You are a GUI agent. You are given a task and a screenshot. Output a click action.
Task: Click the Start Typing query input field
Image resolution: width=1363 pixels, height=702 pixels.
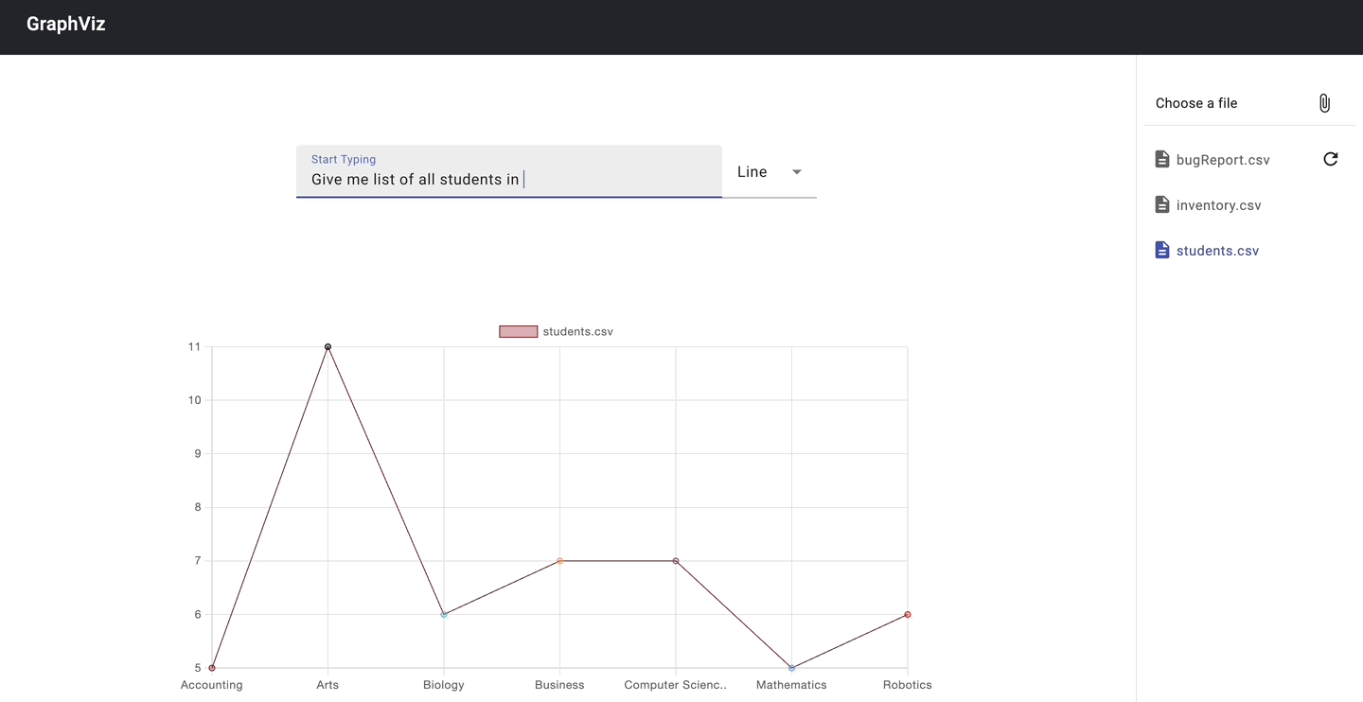(509, 171)
